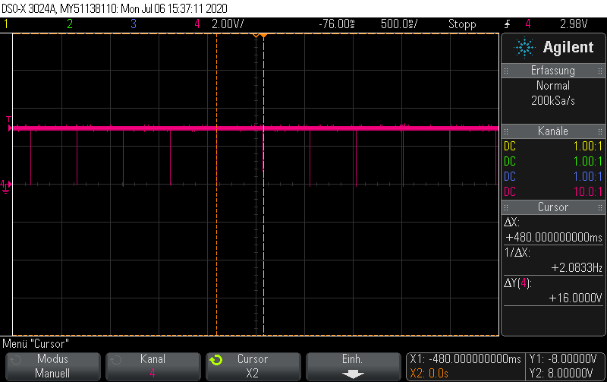Click the grip dots left of Erfassung
Screen dimensions: 607x382
coord(506,71)
